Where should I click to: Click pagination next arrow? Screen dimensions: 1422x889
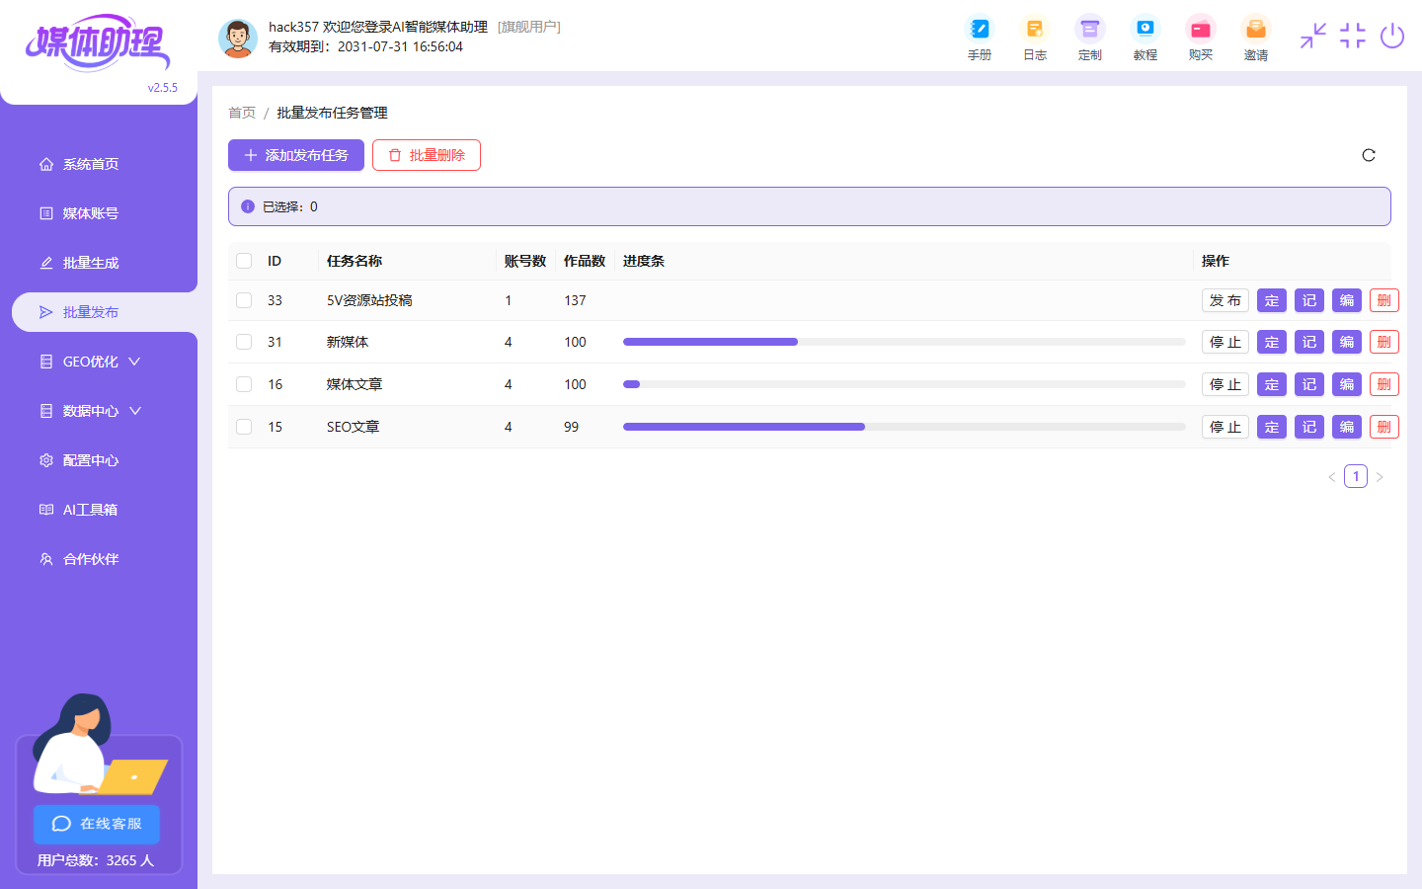pos(1380,477)
